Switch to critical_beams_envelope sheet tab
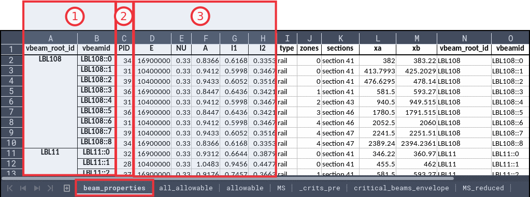530x197 pixels. pos(401,188)
